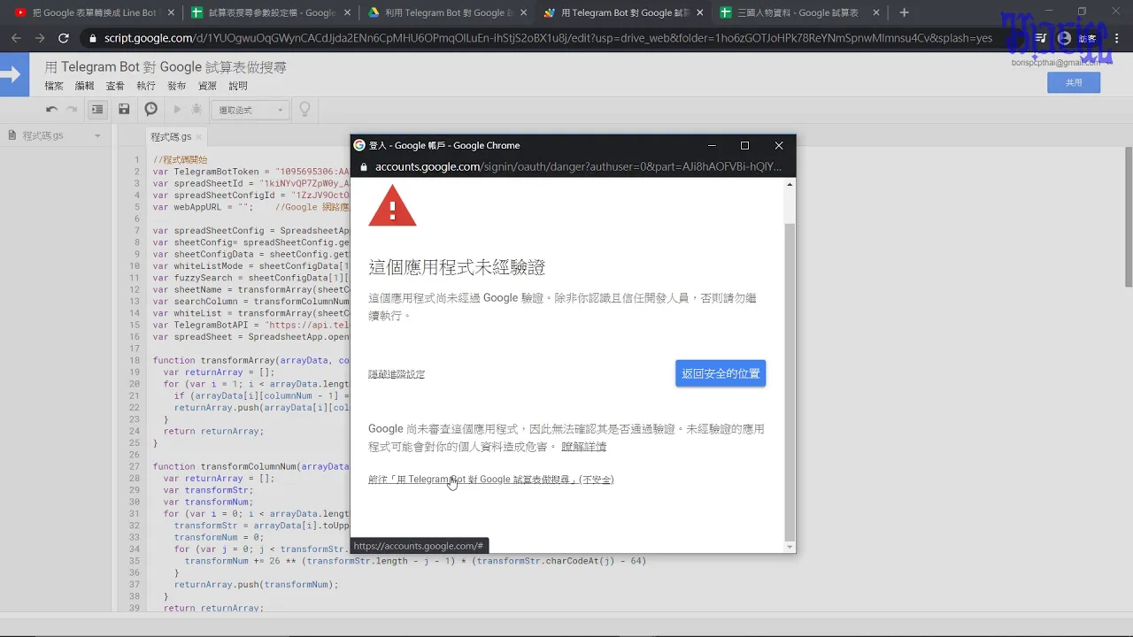
Task: Click line number 27 in the gutter
Action: 135,466
